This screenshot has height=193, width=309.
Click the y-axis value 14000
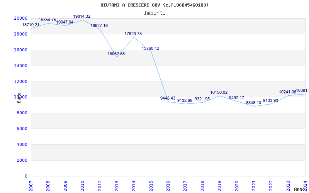(x=20, y=66)
